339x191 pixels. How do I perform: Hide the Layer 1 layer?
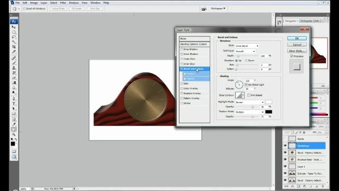pyautogui.click(x=285, y=167)
